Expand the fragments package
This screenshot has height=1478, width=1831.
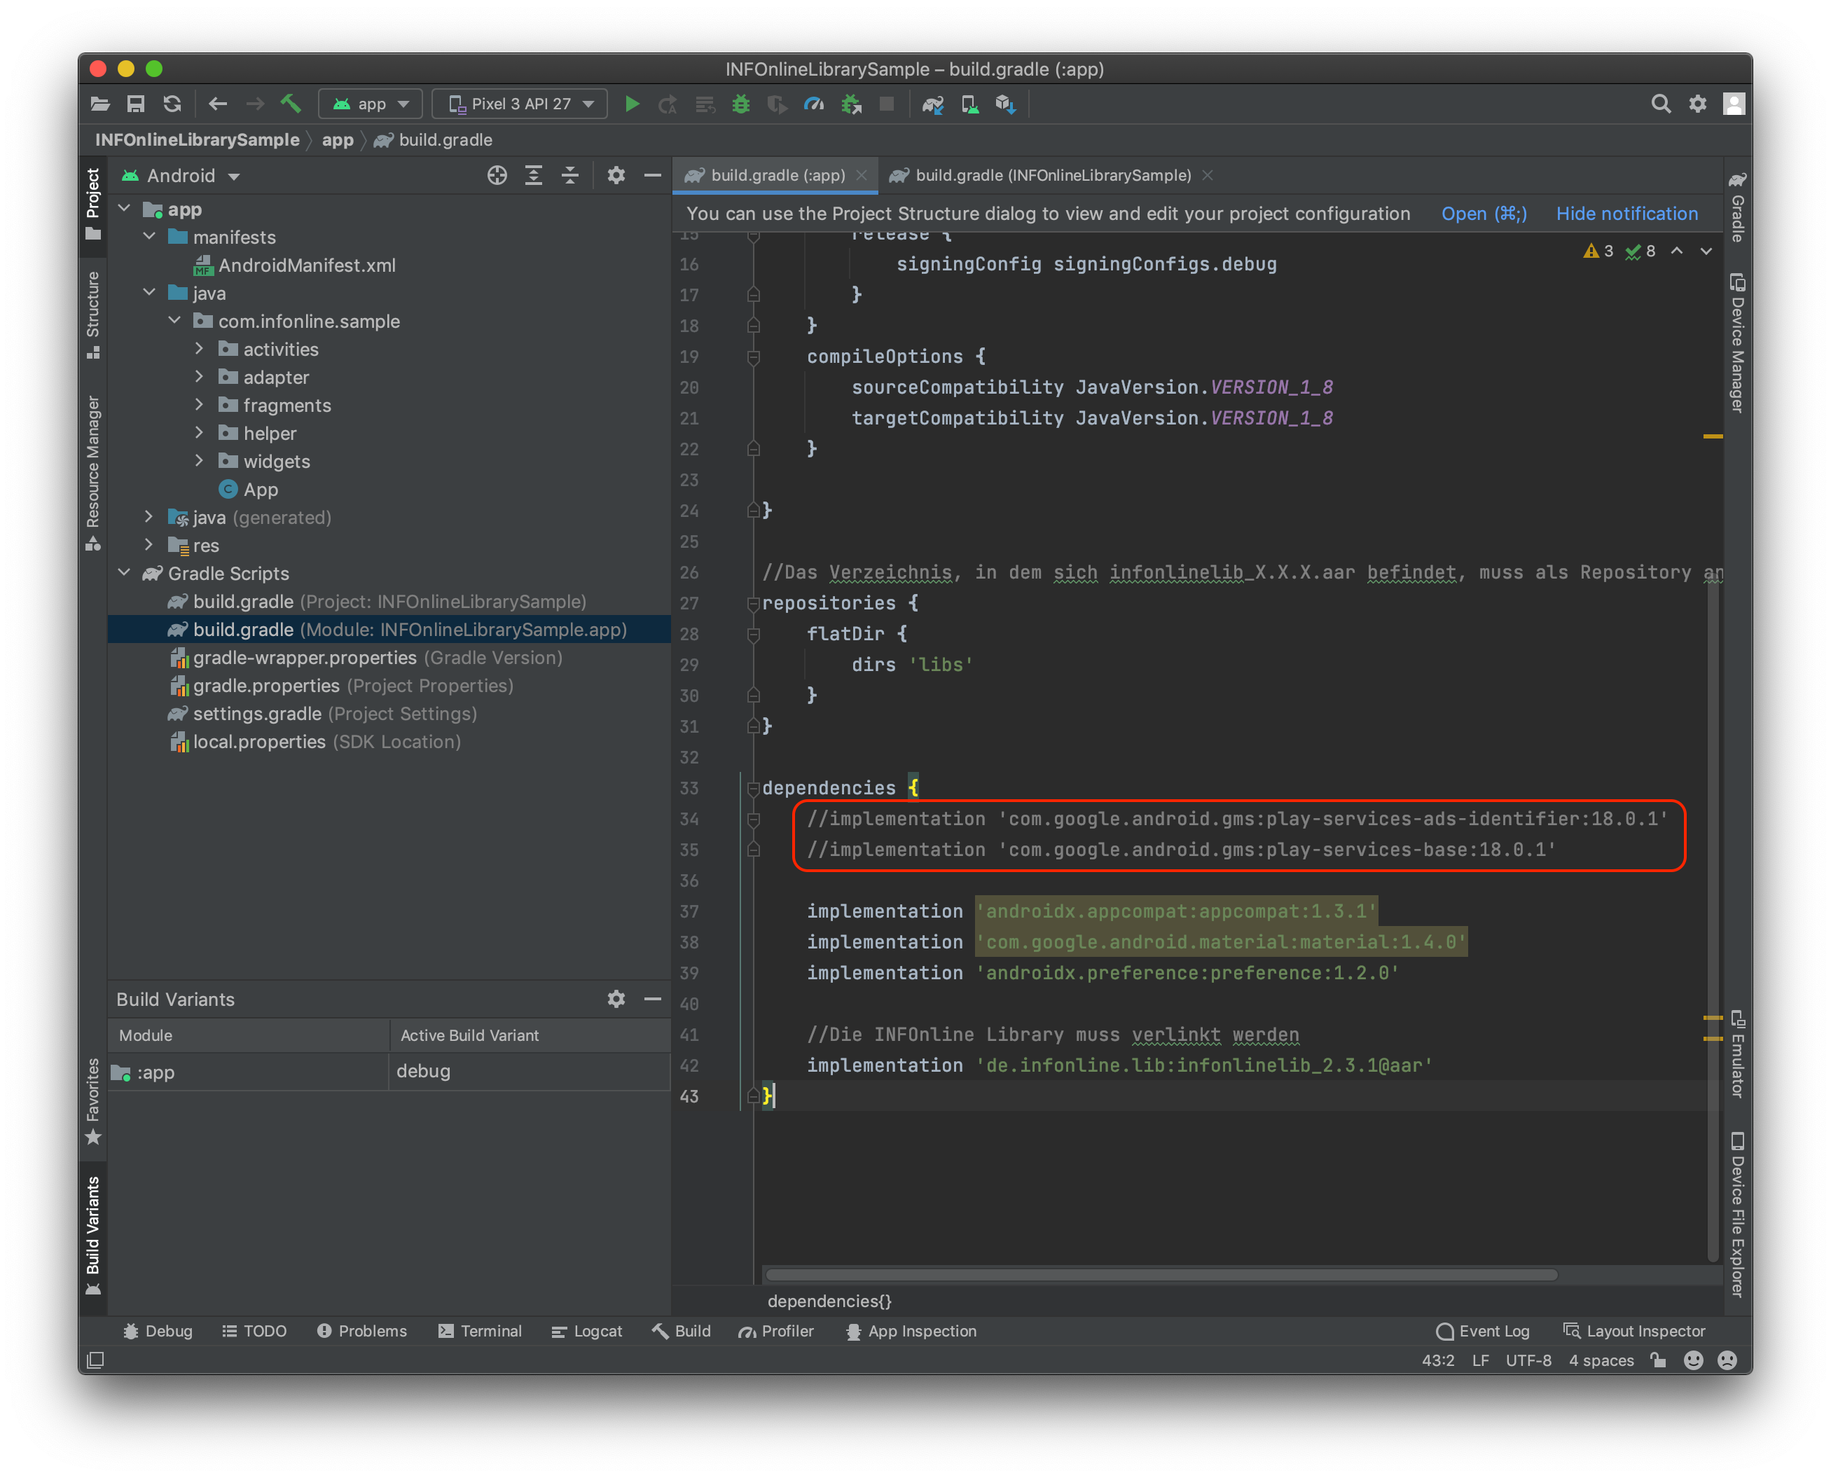point(199,406)
